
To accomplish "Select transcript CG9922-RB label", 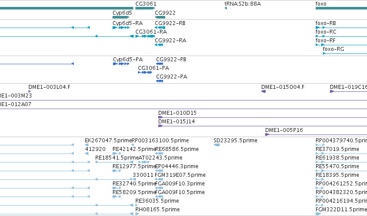I will pos(170,23).
